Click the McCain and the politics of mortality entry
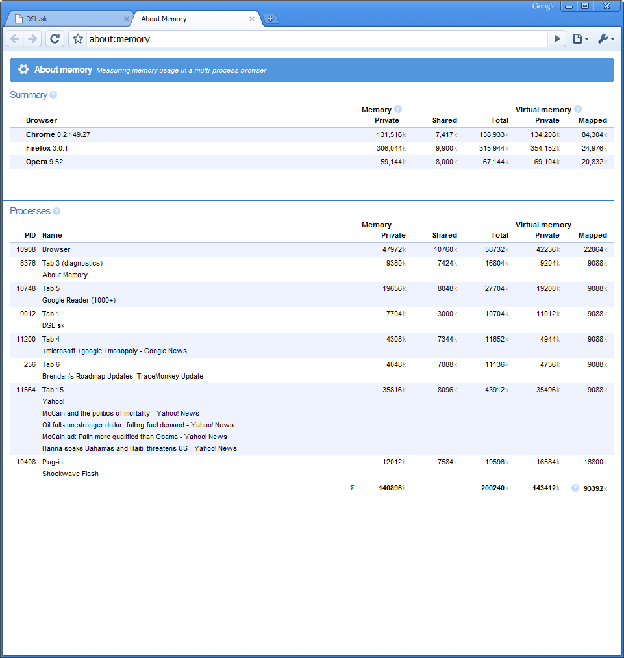Image resolution: width=624 pixels, height=658 pixels. [120, 413]
